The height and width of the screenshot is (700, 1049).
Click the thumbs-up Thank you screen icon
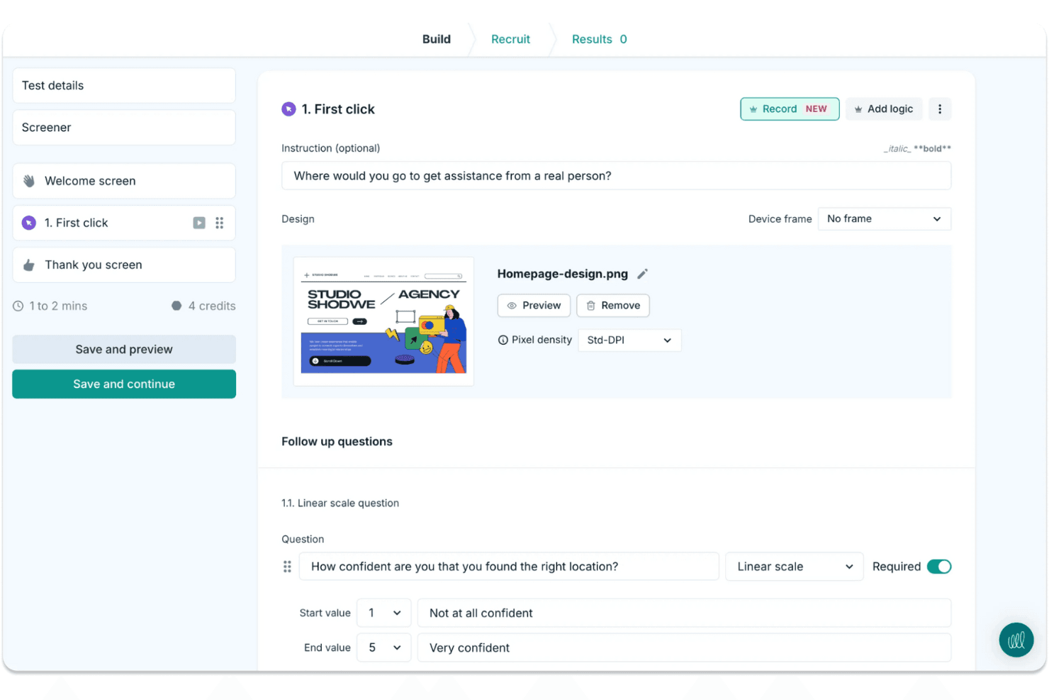click(29, 265)
